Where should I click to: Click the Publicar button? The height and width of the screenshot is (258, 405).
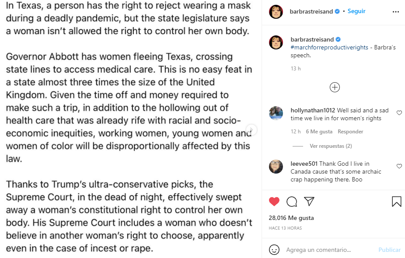click(389, 250)
